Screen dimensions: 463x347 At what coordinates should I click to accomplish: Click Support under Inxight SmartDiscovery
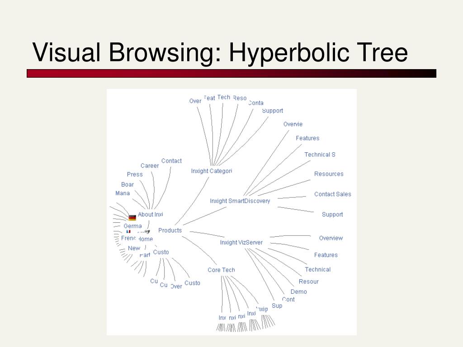click(332, 215)
